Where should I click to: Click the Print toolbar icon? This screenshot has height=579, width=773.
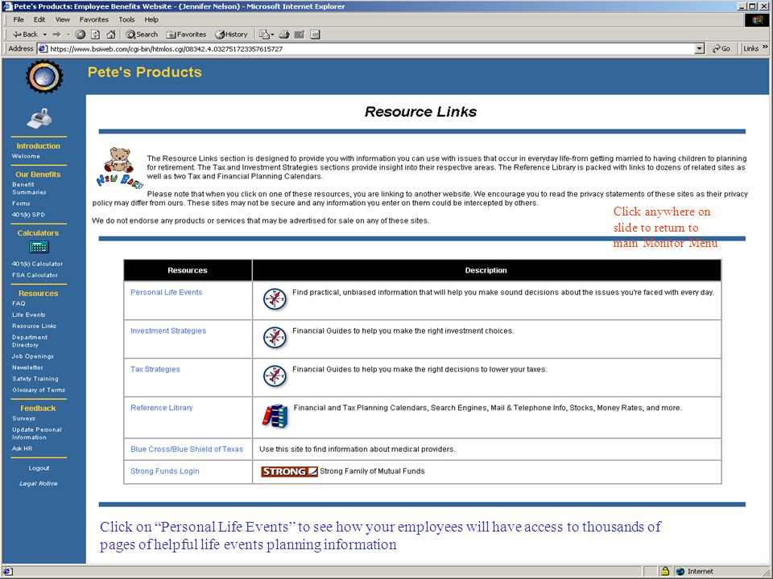click(x=284, y=35)
